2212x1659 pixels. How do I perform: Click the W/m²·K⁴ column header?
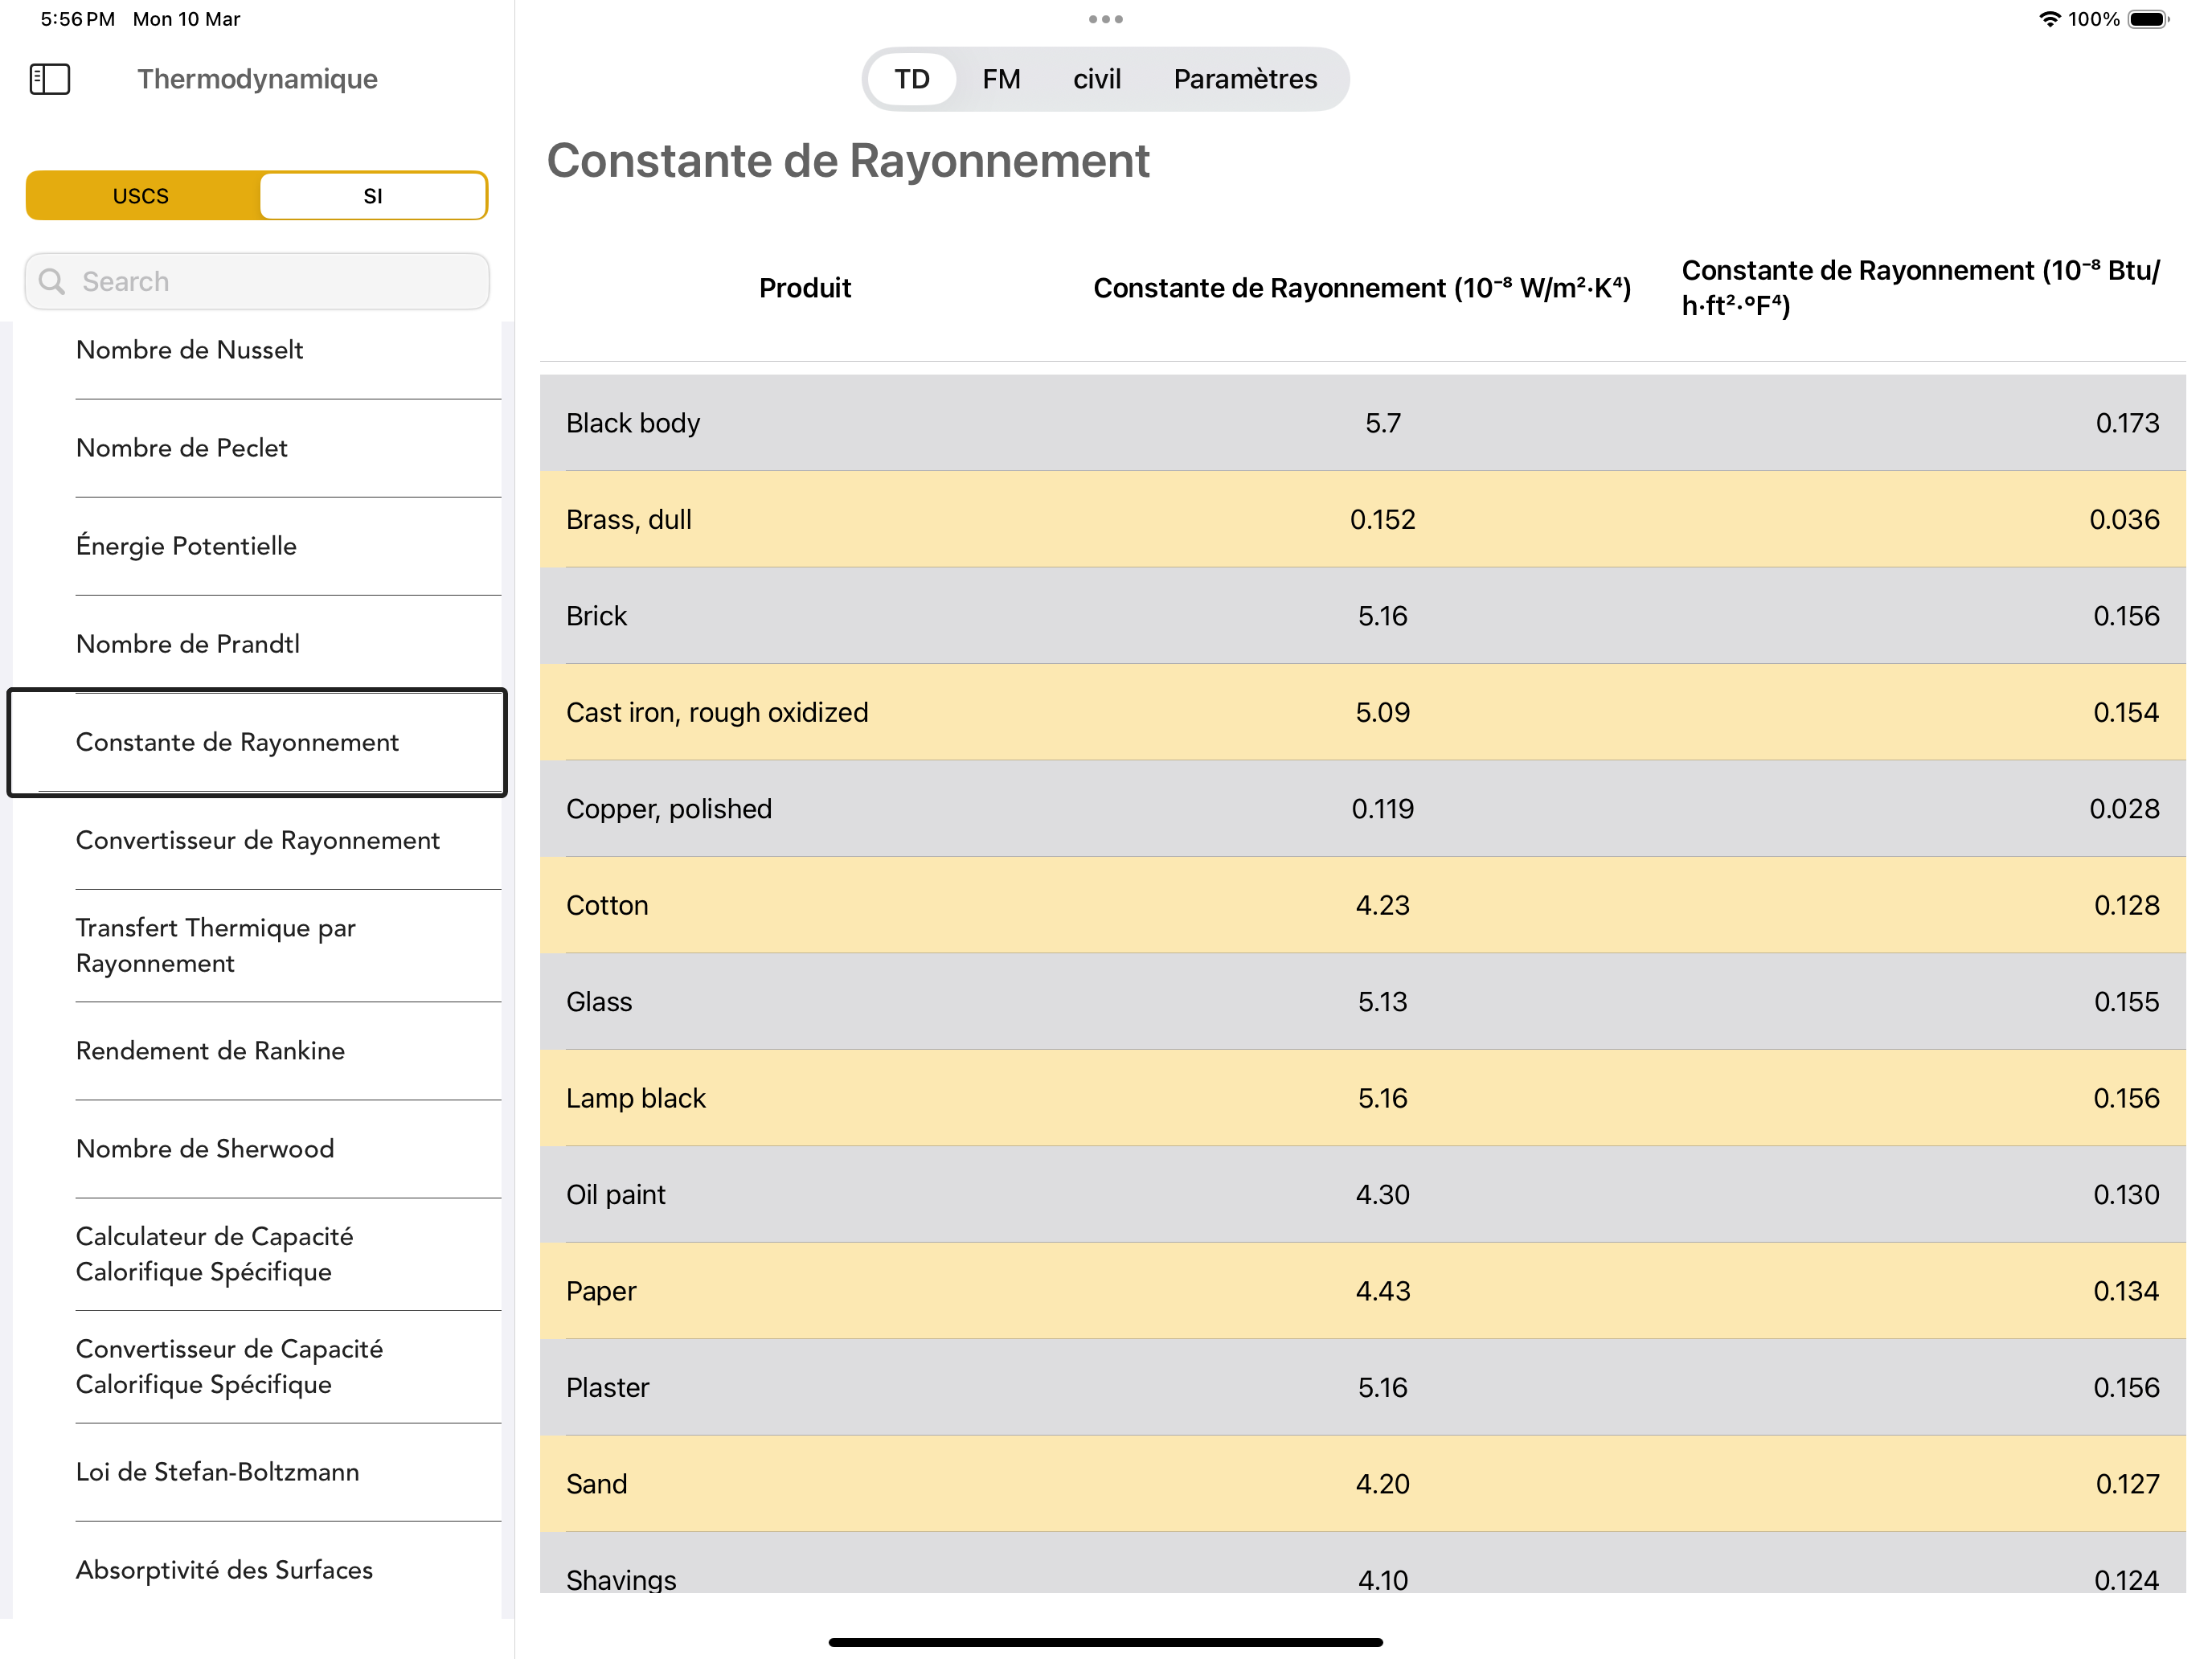(1362, 289)
